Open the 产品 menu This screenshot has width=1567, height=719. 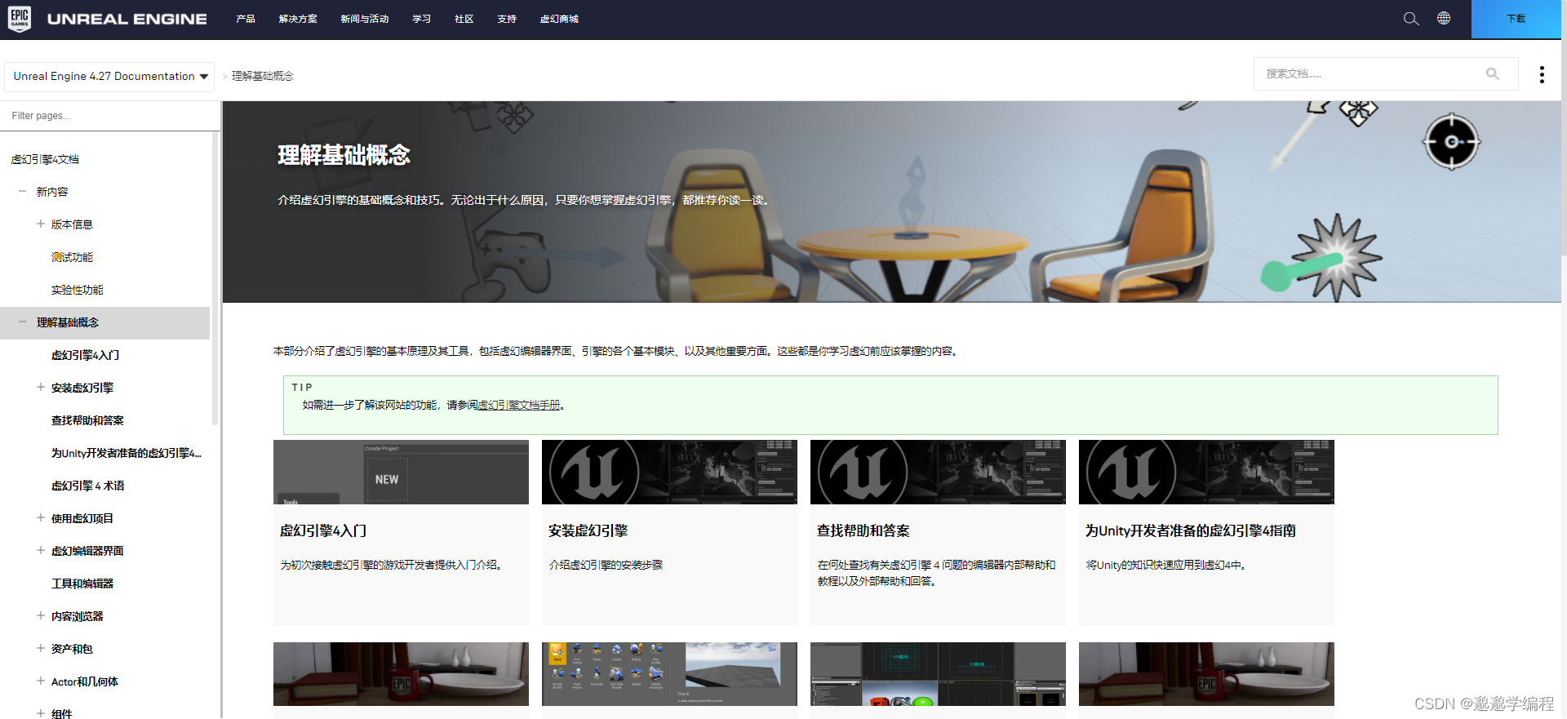coord(246,19)
